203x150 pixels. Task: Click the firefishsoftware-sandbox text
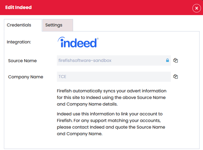coord(85,60)
